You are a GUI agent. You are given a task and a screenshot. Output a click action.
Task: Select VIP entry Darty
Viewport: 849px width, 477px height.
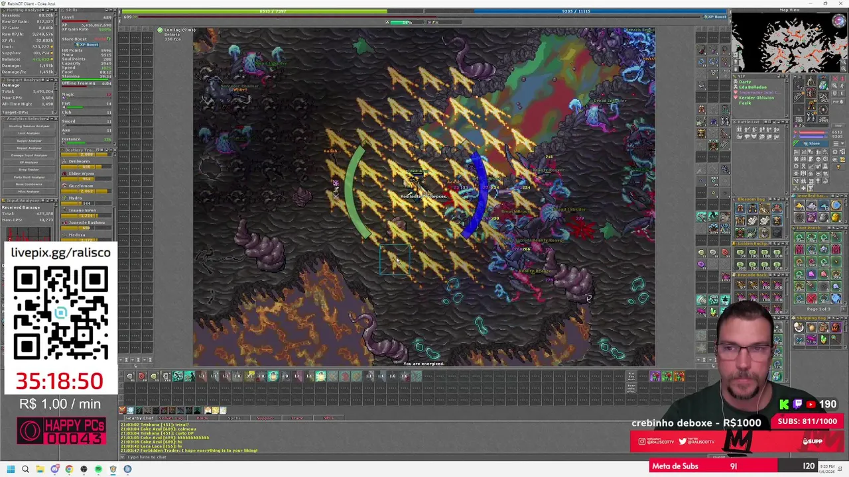click(x=745, y=82)
